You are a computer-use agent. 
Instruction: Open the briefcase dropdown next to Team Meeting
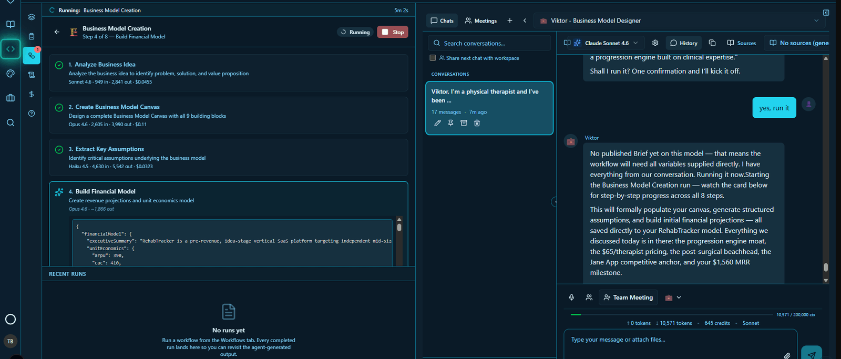coord(673,298)
